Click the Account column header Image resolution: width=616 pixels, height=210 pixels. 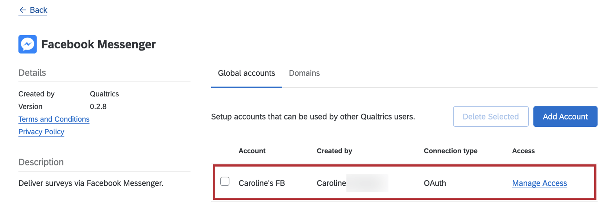(252, 151)
